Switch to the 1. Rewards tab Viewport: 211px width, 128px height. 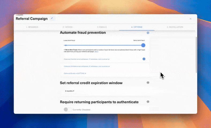click(32, 27)
